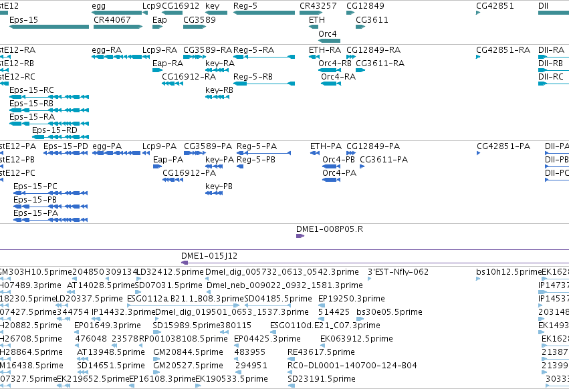
Task: Click the GM20527.5prime EST feature
Action: coord(156,372)
